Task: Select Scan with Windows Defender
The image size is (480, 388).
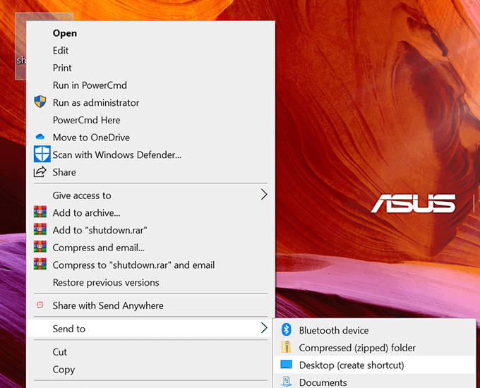Action: click(x=150, y=155)
